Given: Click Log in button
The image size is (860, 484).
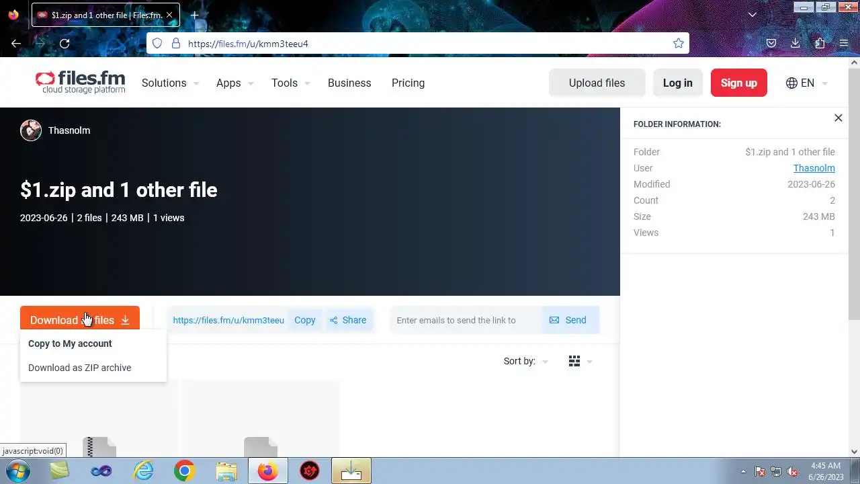Looking at the screenshot, I should [x=677, y=83].
